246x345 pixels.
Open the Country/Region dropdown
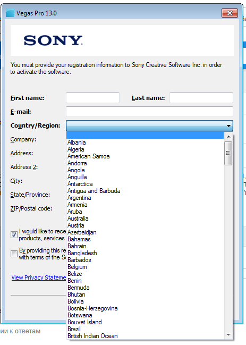coord(149,125)
